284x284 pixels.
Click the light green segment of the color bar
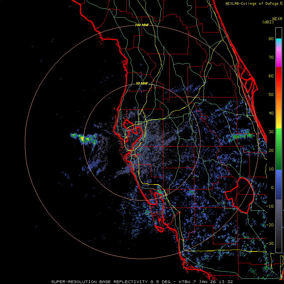(279, 135)
